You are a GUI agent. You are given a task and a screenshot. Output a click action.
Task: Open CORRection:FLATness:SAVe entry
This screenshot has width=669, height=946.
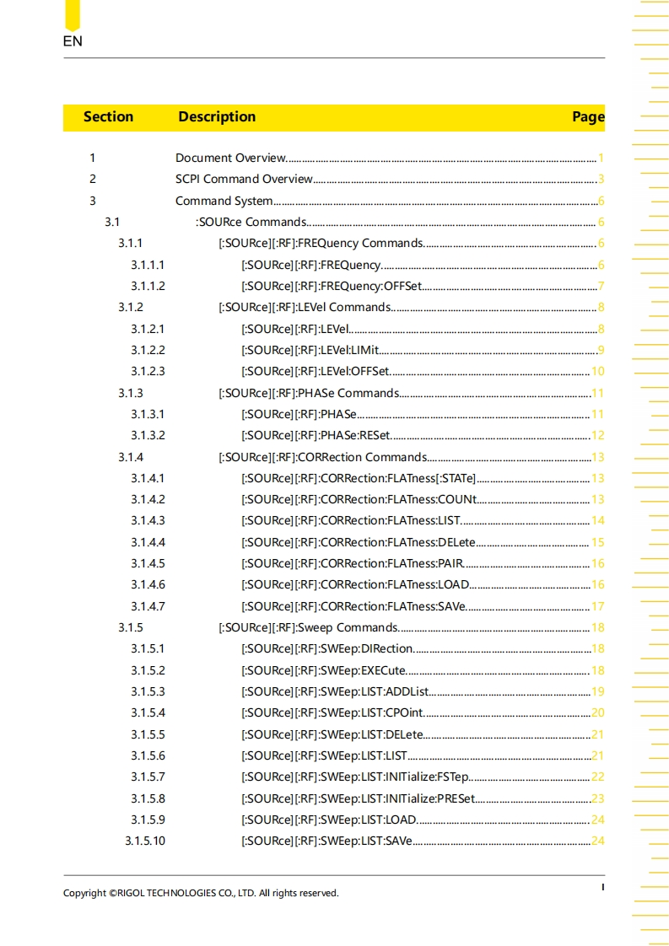[353, 606]
